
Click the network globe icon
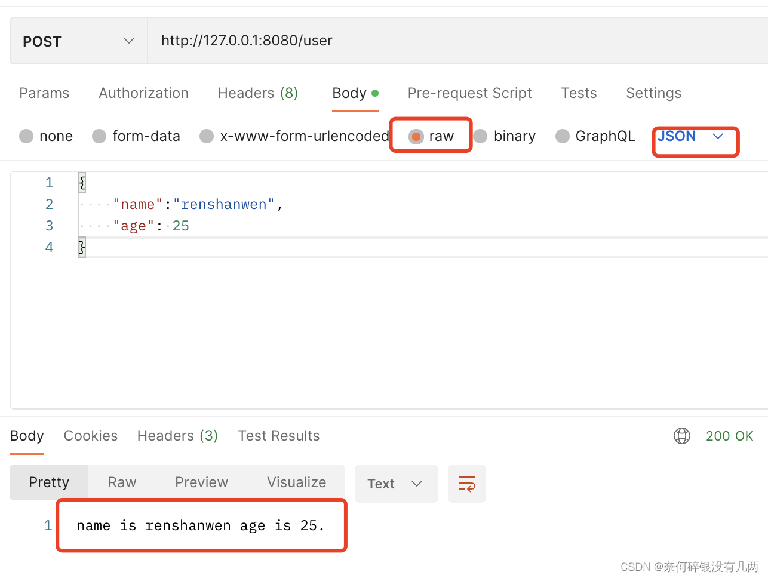click(x=682, y=436)
